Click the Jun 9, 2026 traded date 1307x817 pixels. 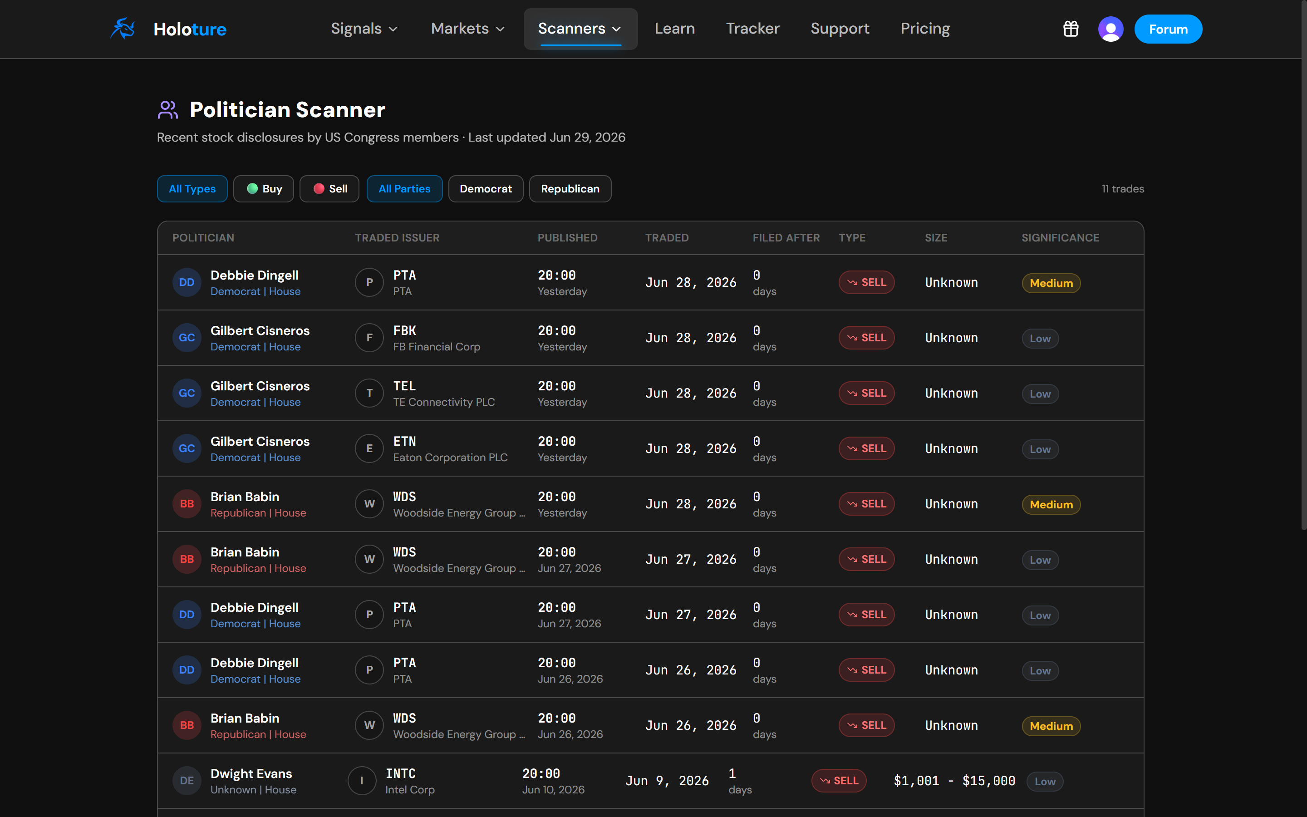click(667, 781)
